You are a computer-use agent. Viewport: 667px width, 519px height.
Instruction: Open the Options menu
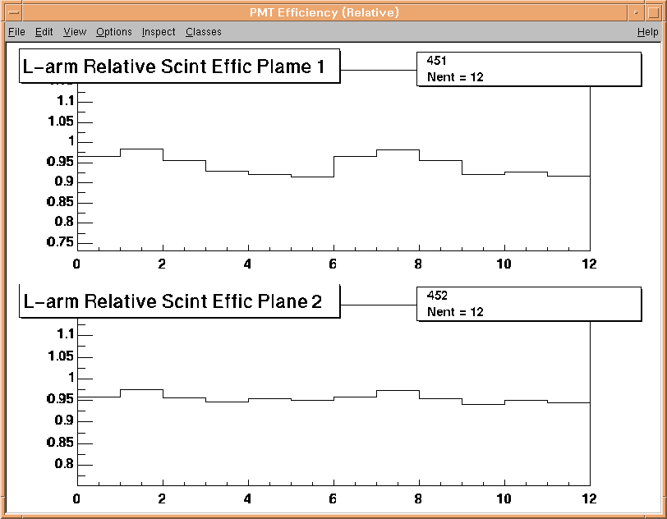coord(114,32)
